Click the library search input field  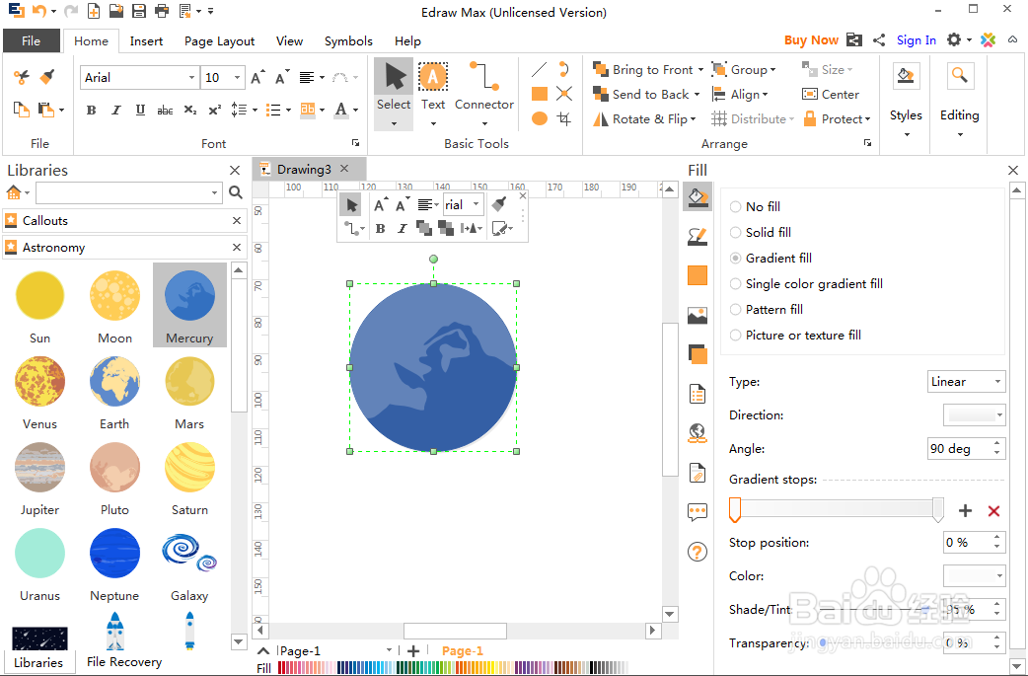(128, 192)
